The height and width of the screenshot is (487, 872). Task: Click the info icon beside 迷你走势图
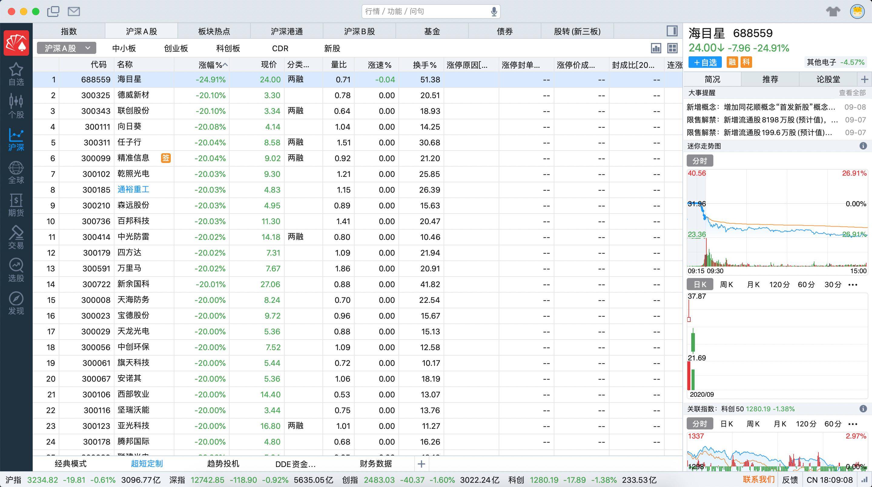(863, 146)
